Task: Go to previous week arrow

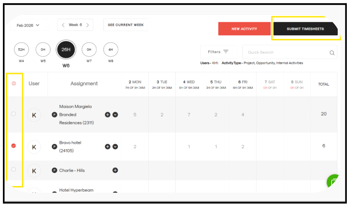Action: tap(63, 25)
